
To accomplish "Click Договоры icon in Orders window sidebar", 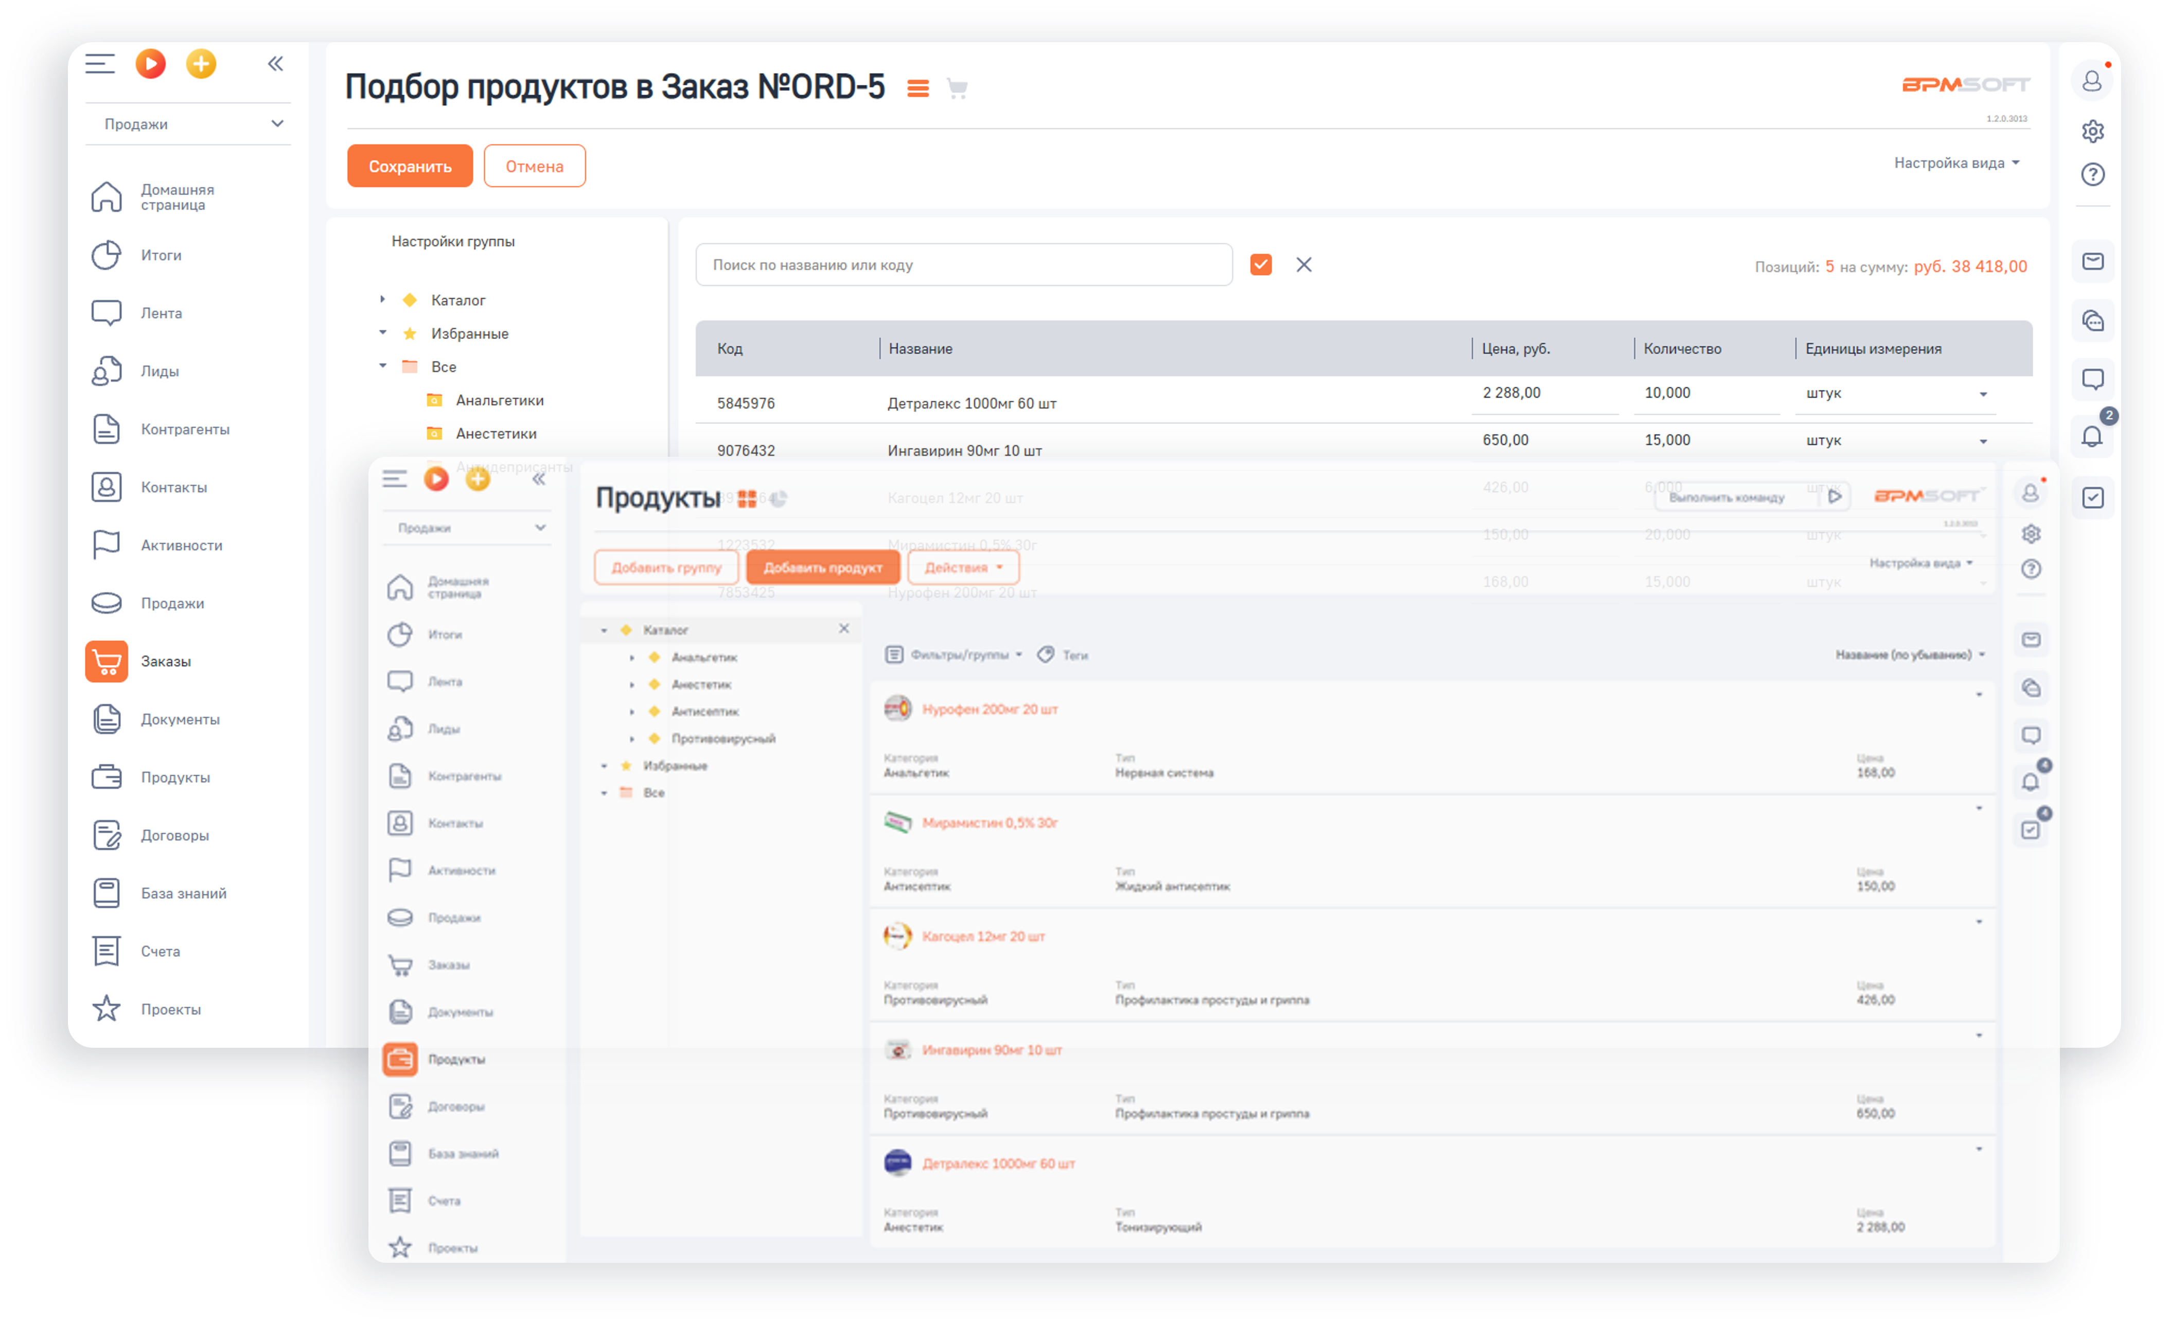I will tap(107, 836).
